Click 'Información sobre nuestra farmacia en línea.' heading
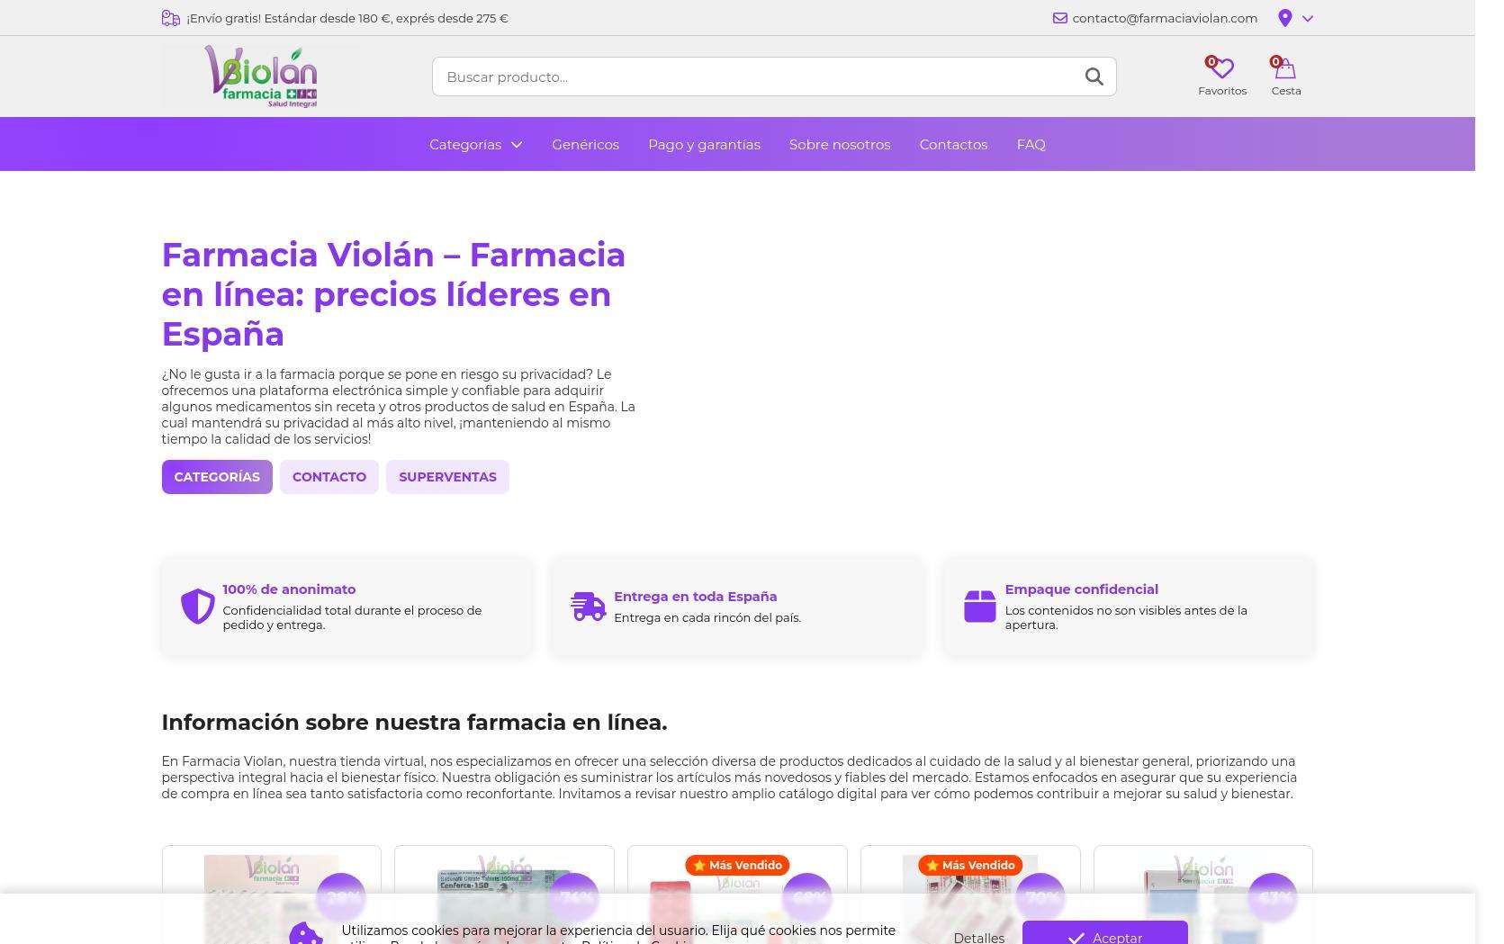Viewport: 1504px width, 944px height. (x=414, y=723)
